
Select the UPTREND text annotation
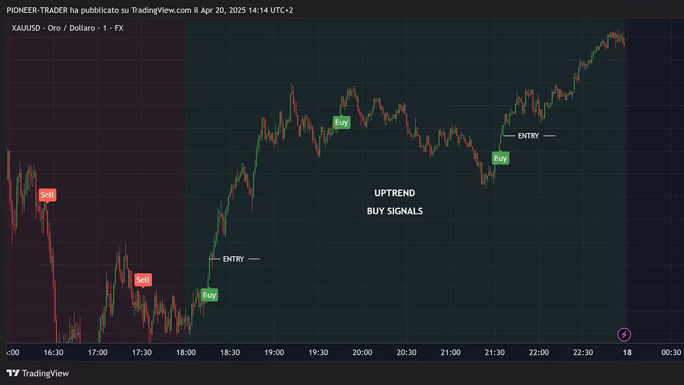click(395, 193)
